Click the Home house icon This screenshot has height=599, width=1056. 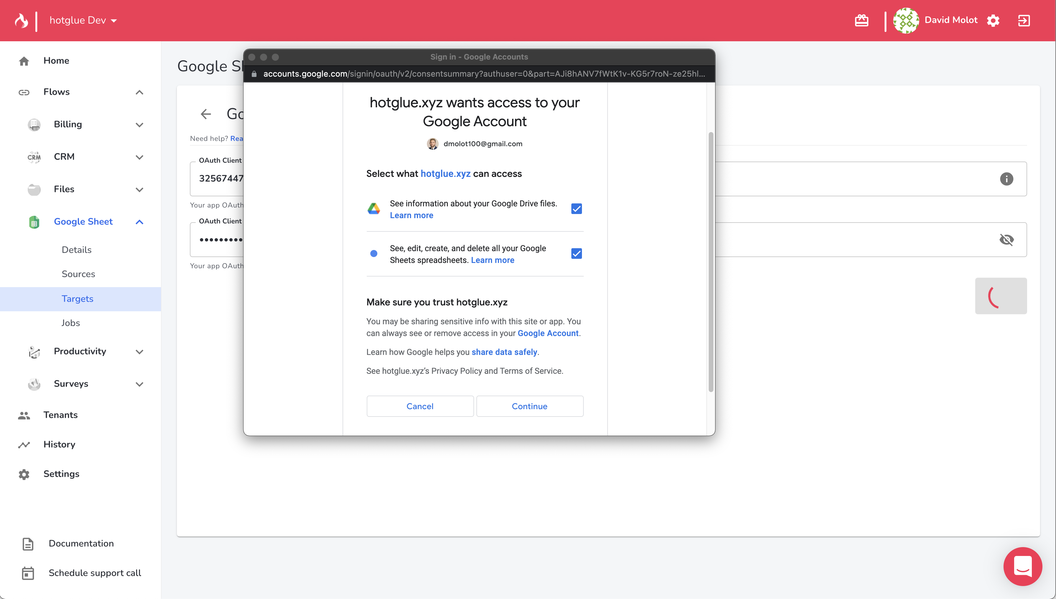pyautogui.click(x=24, y=61)
